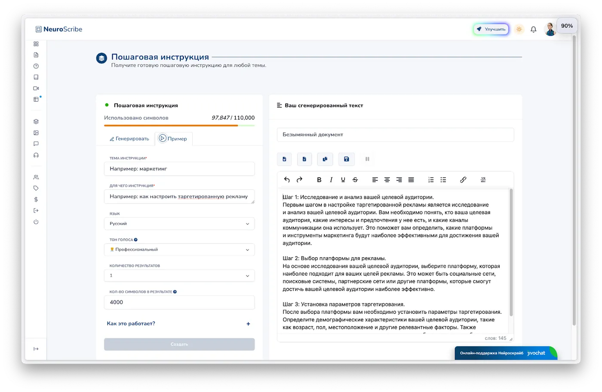
Task: Insert a bulleted list
Action: pyautogui.click(x=443, y=180)
